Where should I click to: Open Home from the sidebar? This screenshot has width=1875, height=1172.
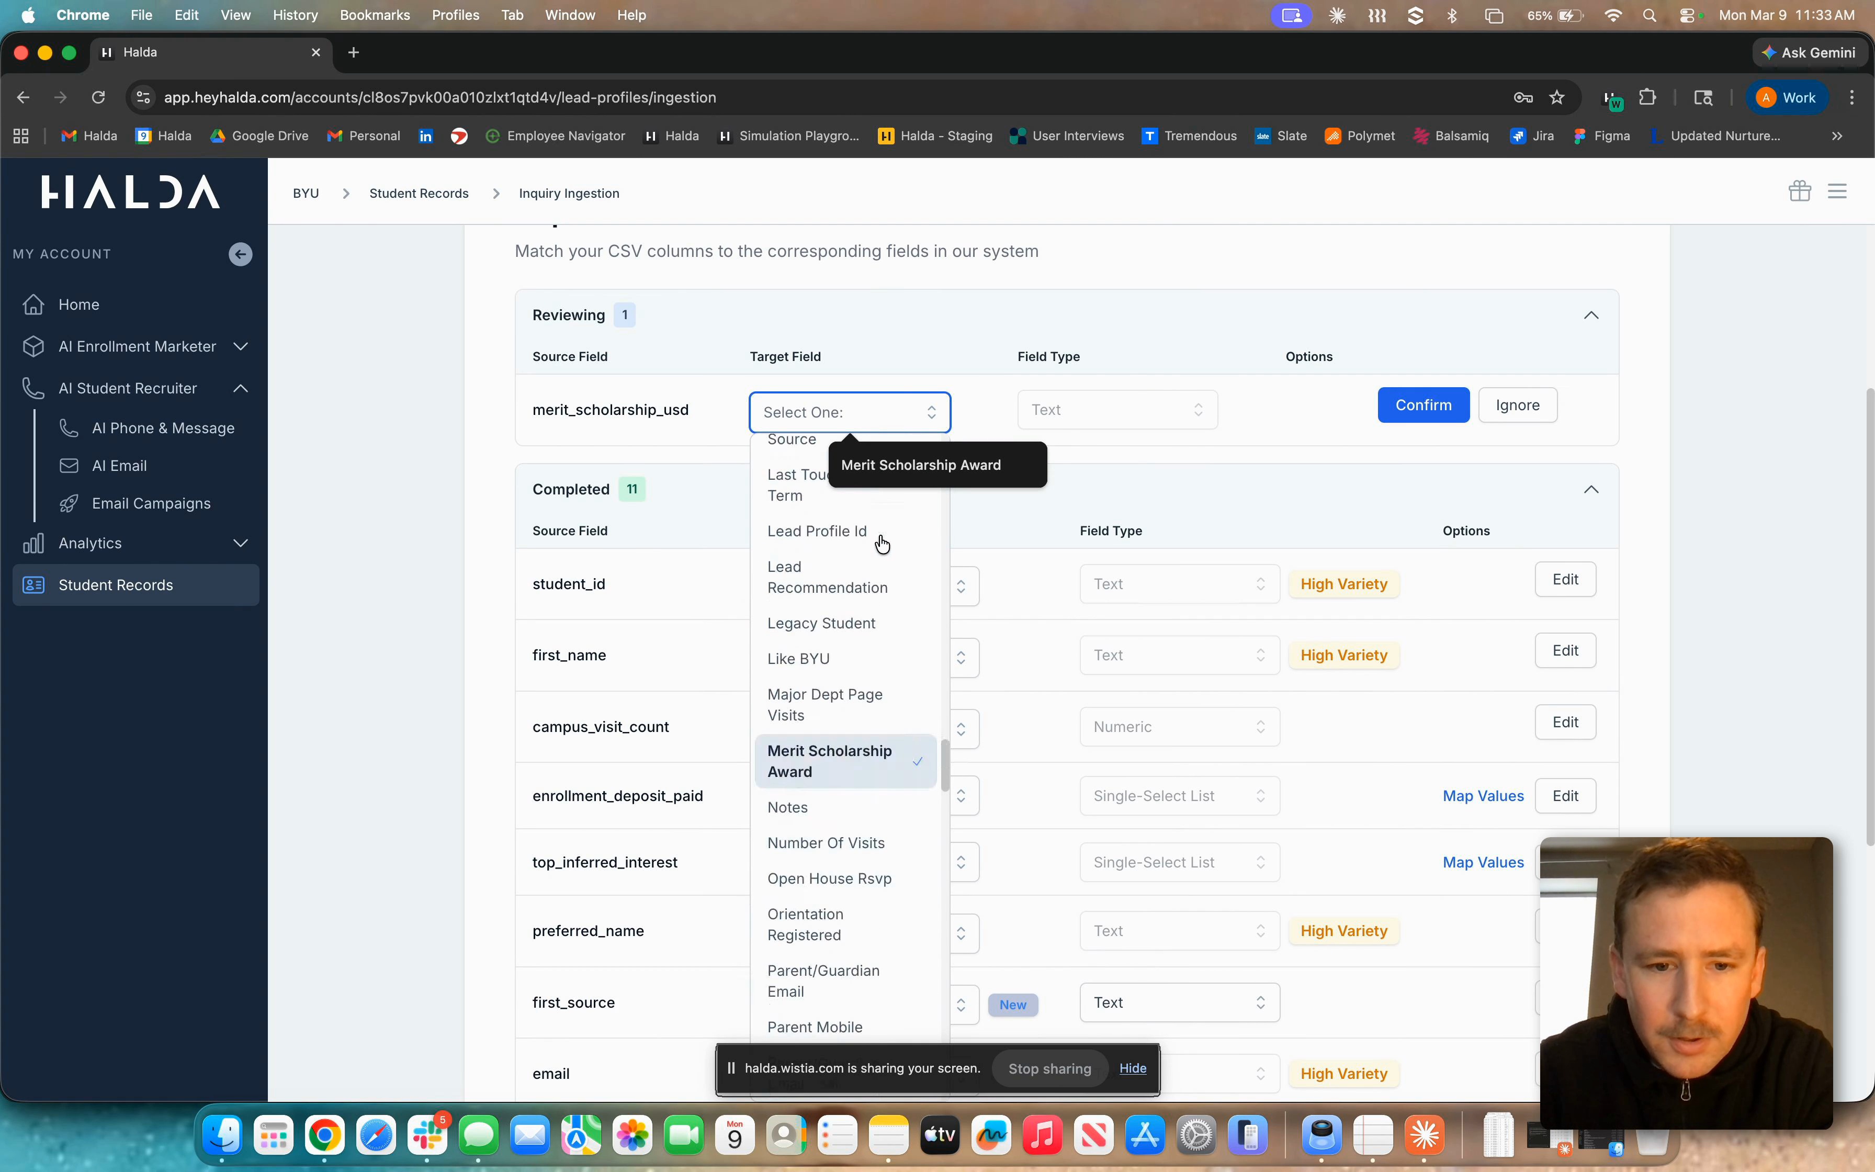click(x=78, y=305)
